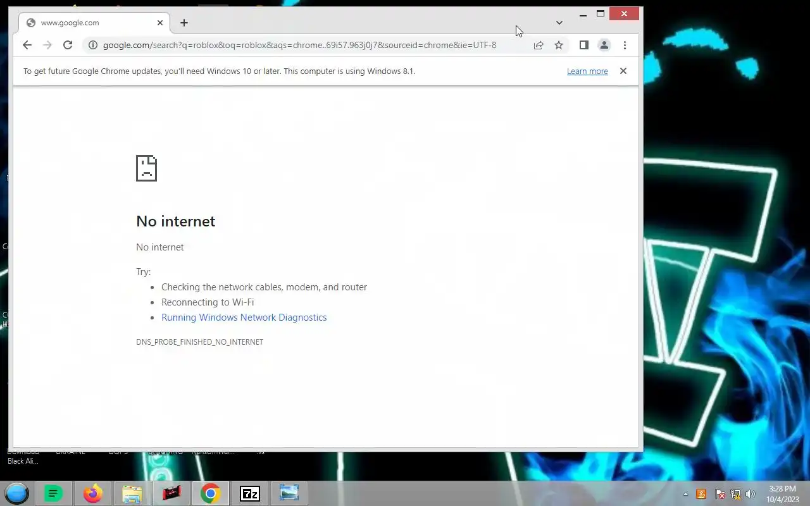Open the Chrome profile avatar
Screen dimensions: 810x506
point(604,45)
